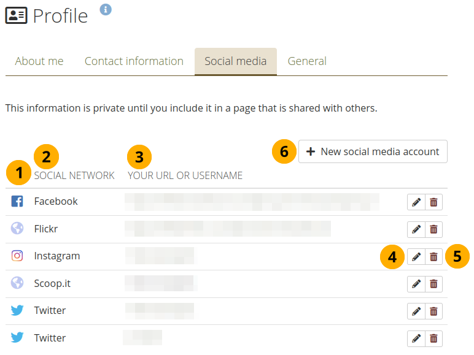Click the info help icon beside Profile

tap(106, 9)
